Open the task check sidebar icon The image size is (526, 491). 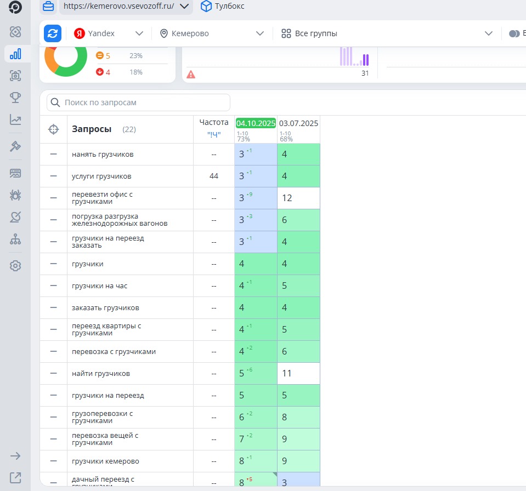click(x=15, y=217)
